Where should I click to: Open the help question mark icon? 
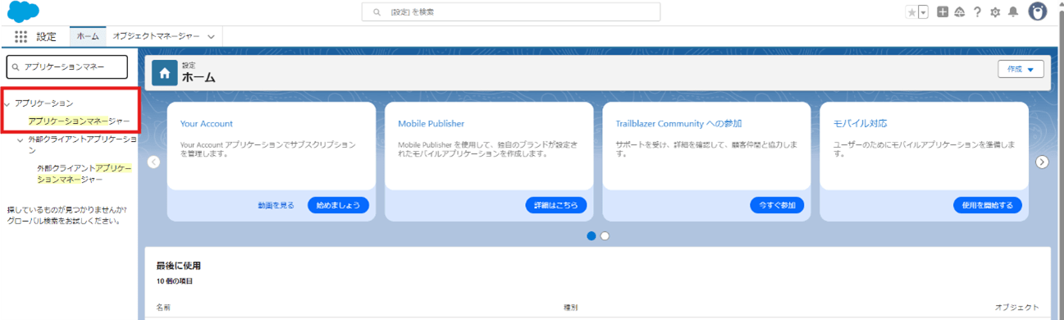tap(977, 12)
